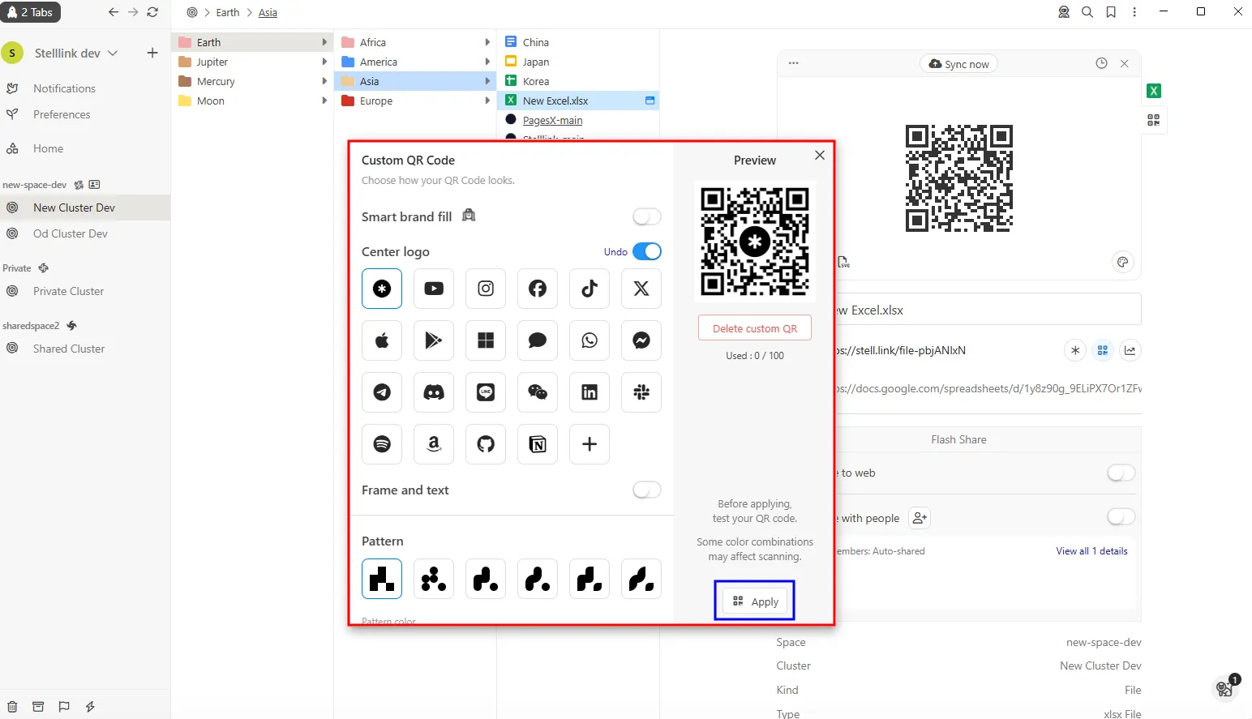This screenshot has width=1252, height=719.
Task: Enable Smart brand fill
Action: 646,216
